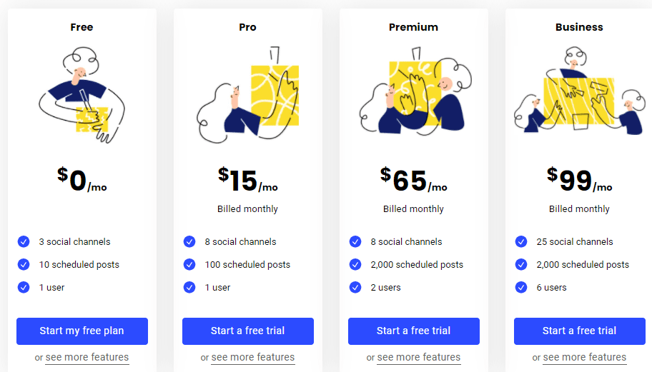Click checkmark next to Premium 2,000 scheduled posts

[355, 264]
